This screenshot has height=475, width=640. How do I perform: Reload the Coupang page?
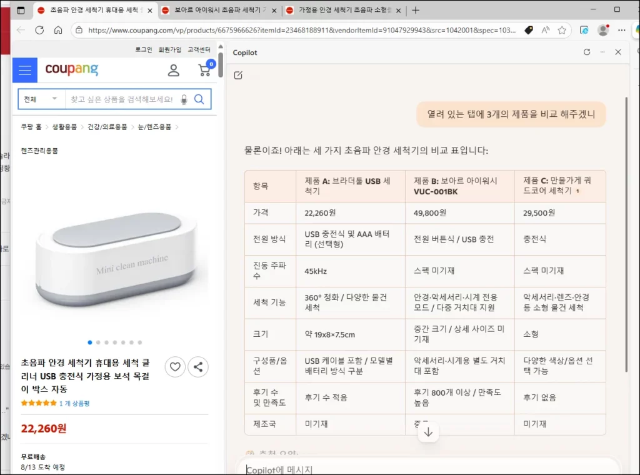[39, 30]
